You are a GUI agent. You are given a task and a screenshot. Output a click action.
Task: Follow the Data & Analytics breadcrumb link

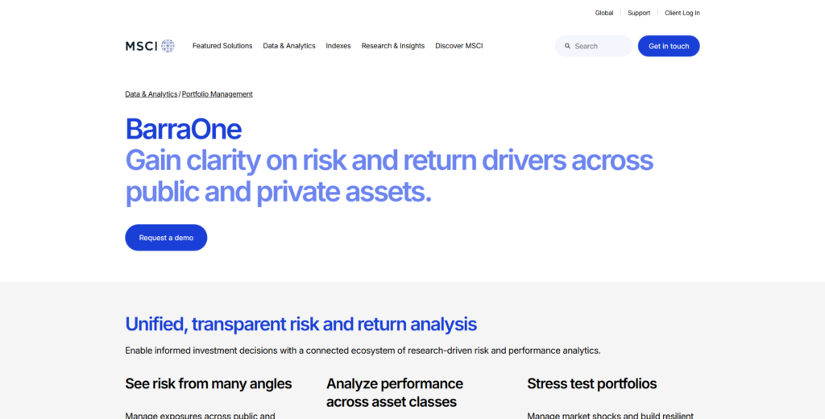point(151,94)
